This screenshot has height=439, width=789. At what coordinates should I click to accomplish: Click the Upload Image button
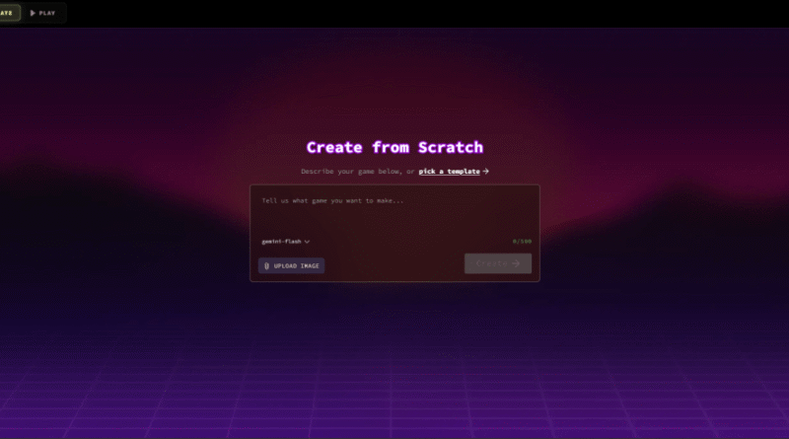pyautogui.click(x=291, y=265)
